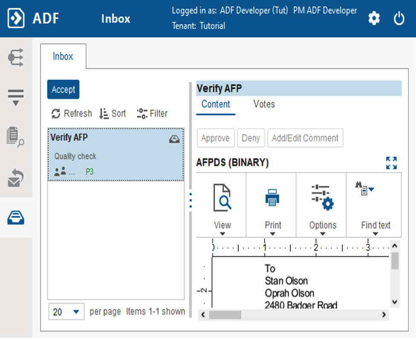The width and height of the screenshot is (416, 340).
Task: Click the Deny button
Action: [x=251, y=138]
